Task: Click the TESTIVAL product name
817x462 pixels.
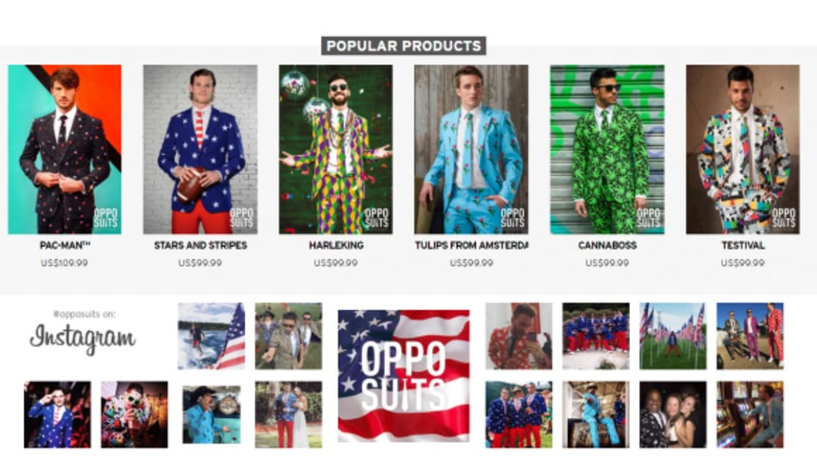Action: click(x=743, y=245)
